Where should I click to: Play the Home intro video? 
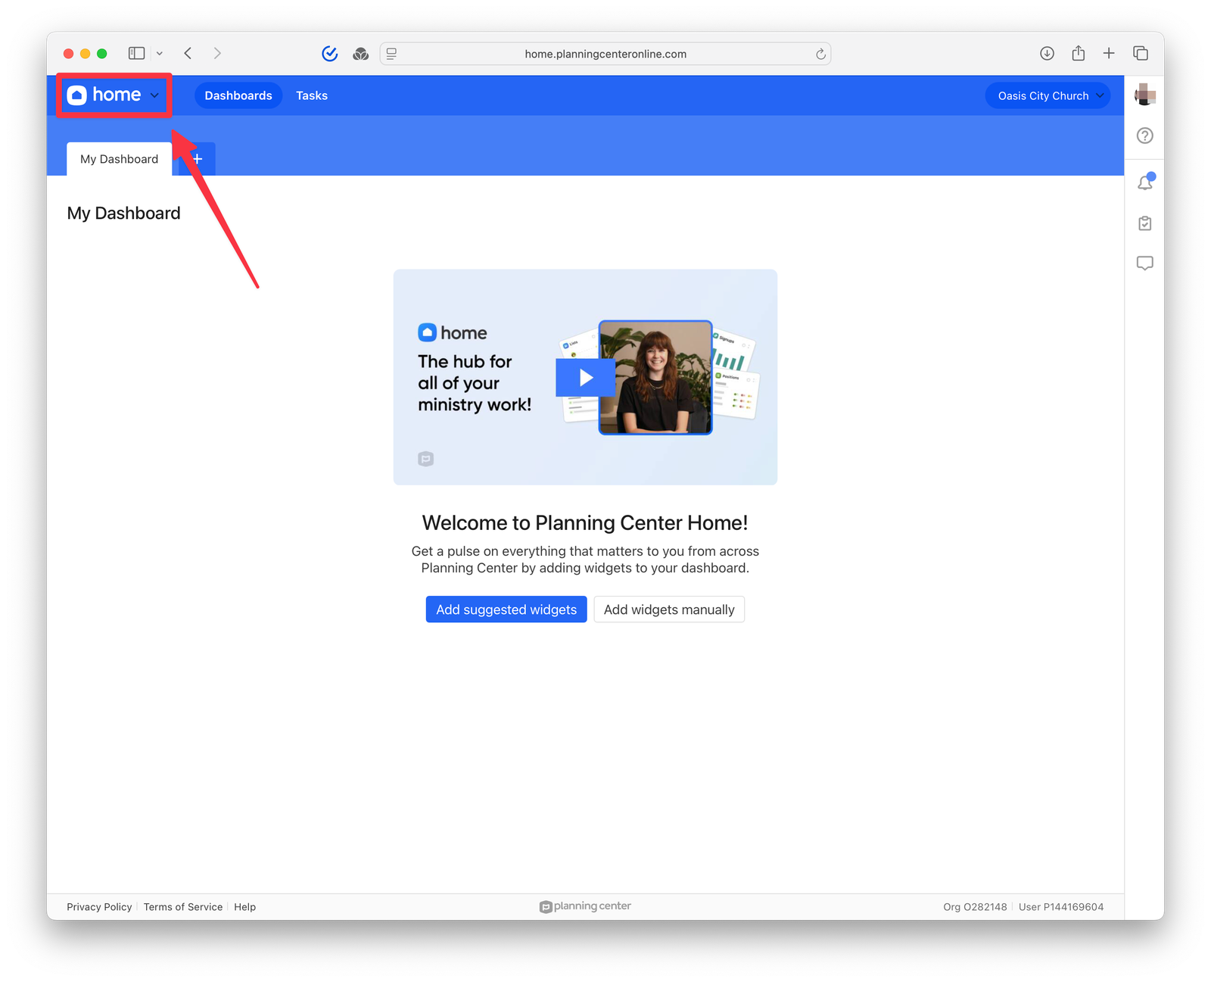[585, 377]
